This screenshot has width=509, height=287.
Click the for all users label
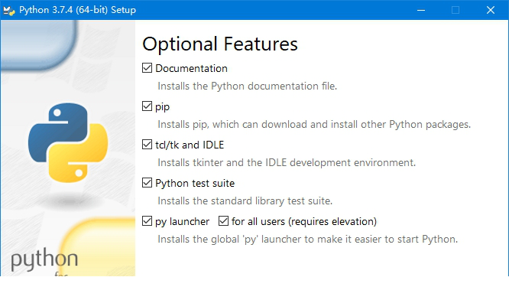coord(304,222)
